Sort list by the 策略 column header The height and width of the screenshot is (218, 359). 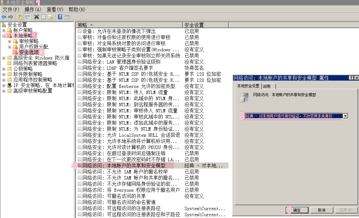click(128, 25)
